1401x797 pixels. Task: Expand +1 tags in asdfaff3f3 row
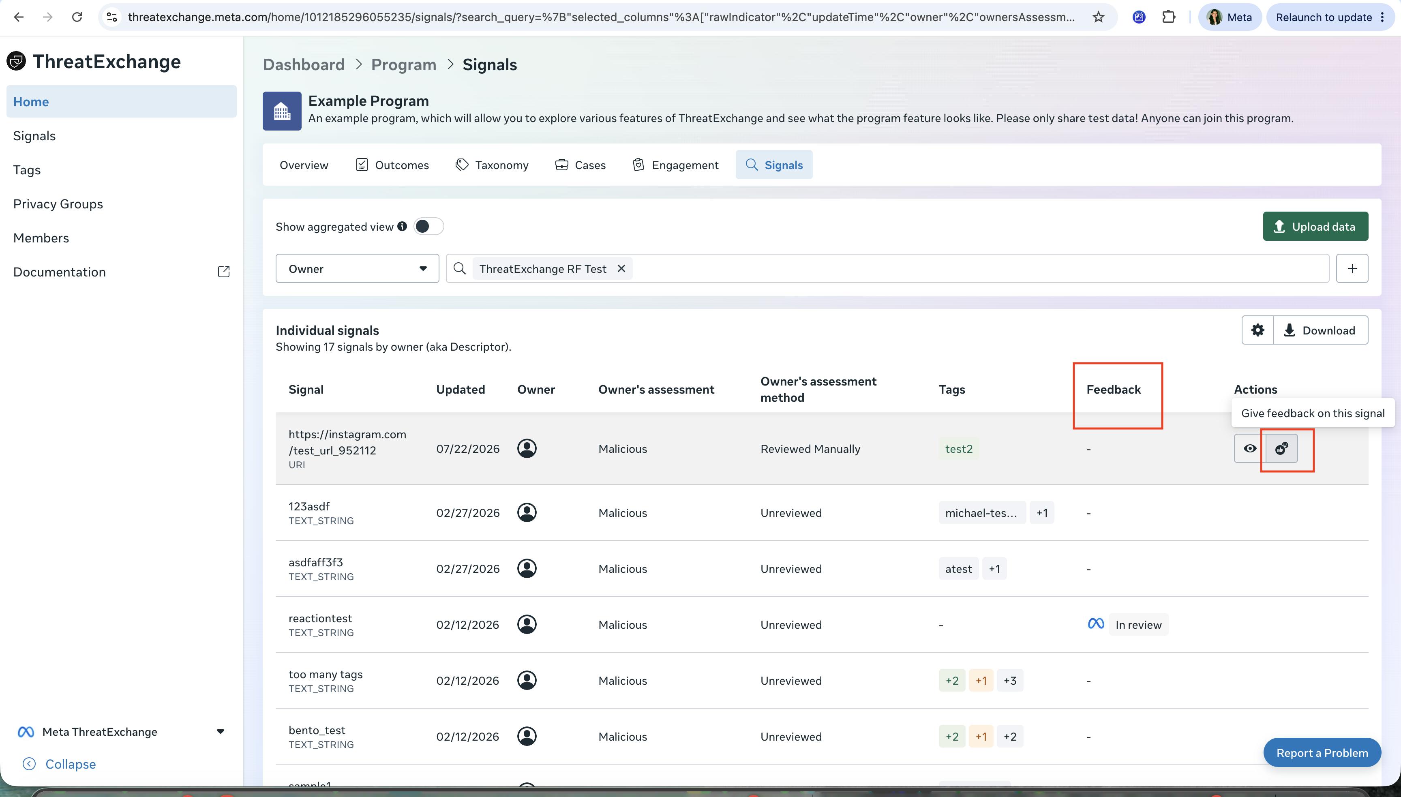[994, 568]
